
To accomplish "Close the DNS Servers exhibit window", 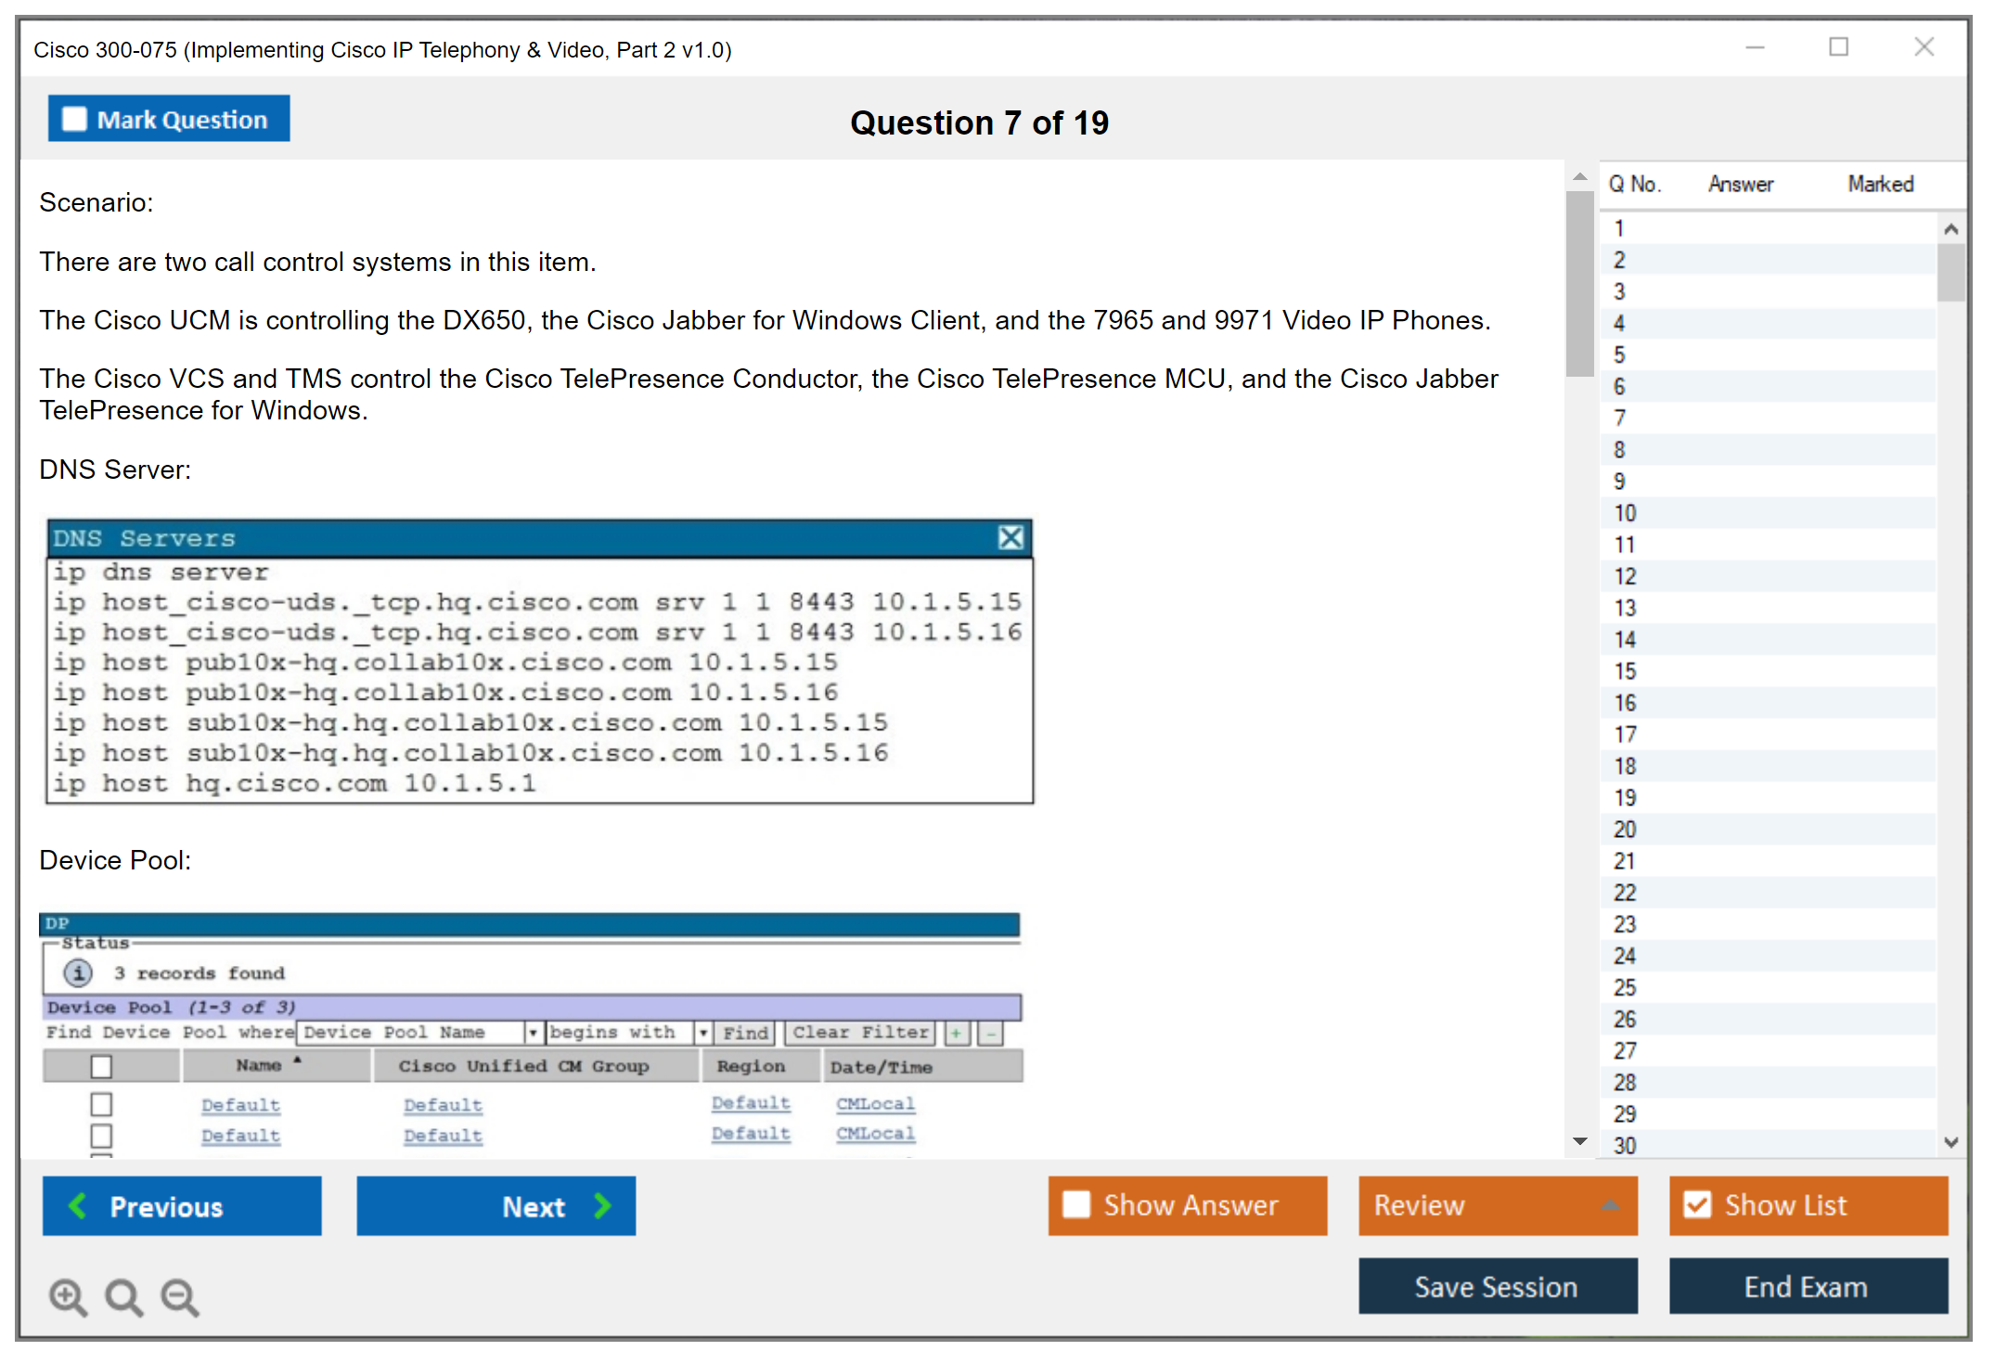I will pyautogui.click(x=1010, y=537).
